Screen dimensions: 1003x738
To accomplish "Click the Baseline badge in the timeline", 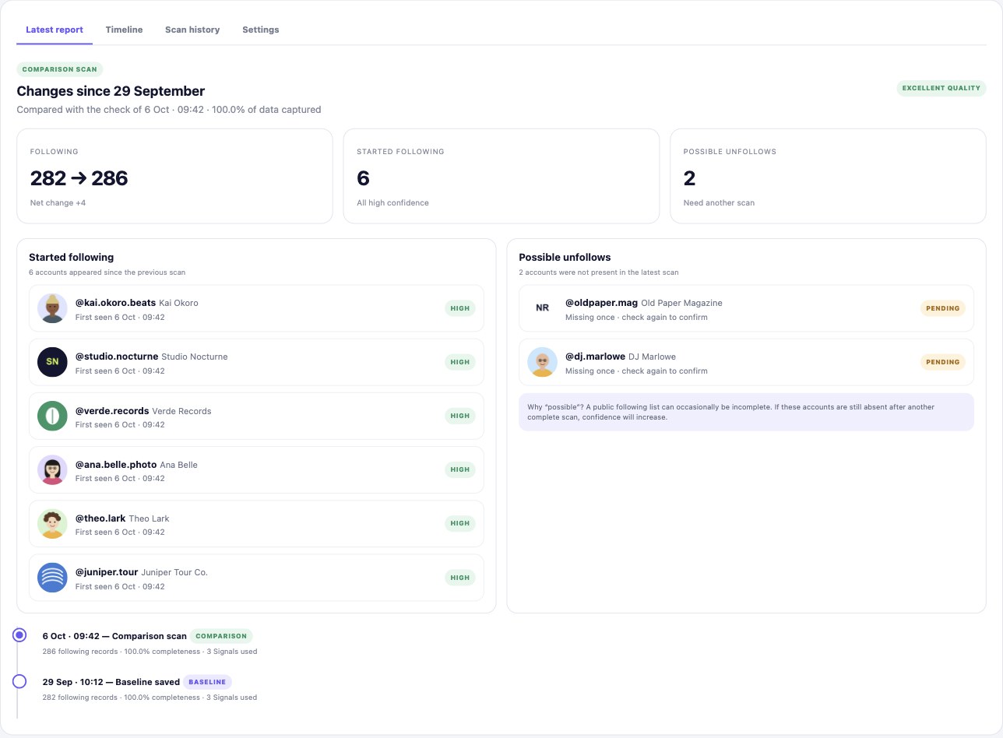I will click(207, 682).
